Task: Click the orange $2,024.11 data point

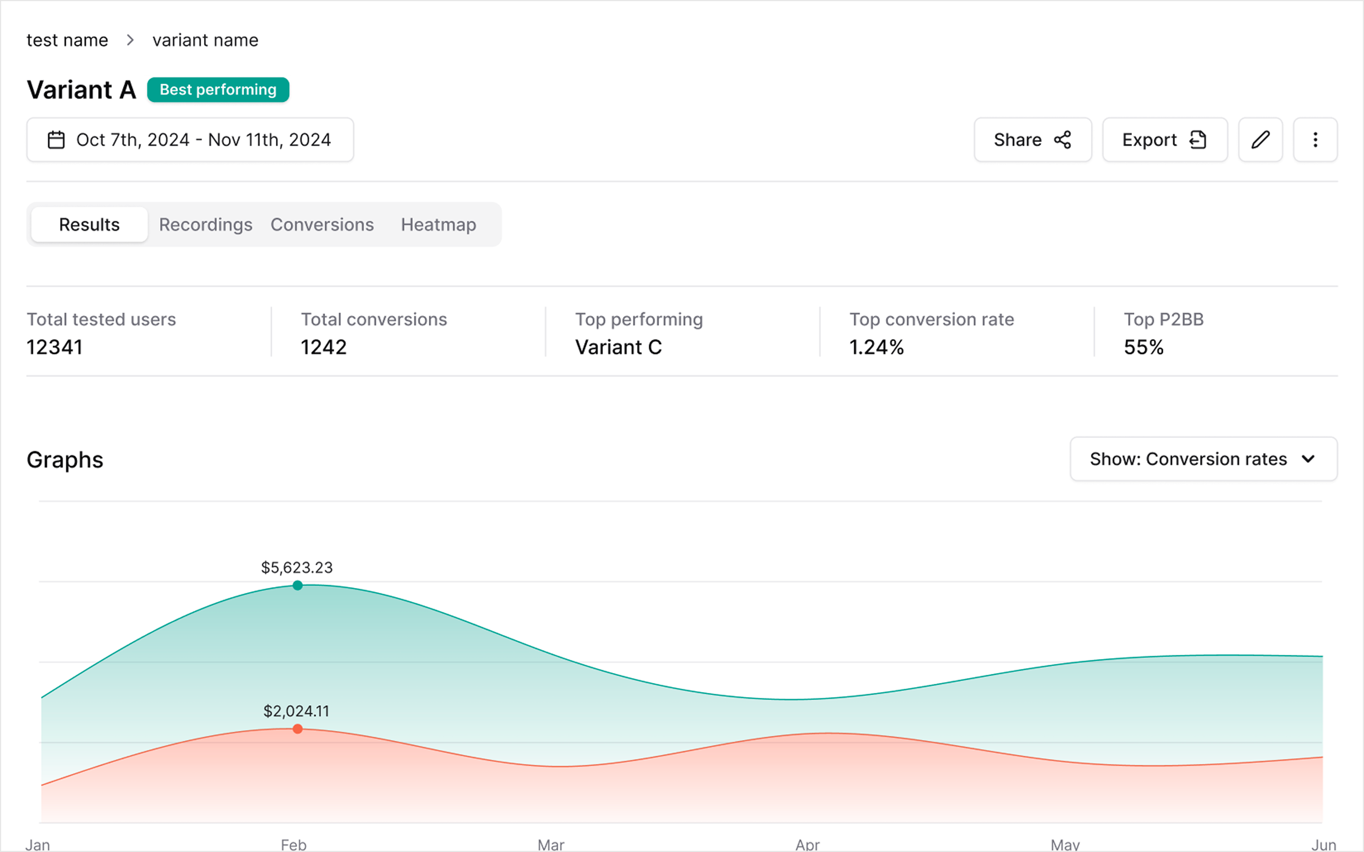Action: pyautogui.click(x=297, y=729)
